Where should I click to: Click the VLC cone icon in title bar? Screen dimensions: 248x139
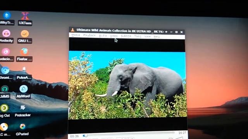(x=72, y=30)
